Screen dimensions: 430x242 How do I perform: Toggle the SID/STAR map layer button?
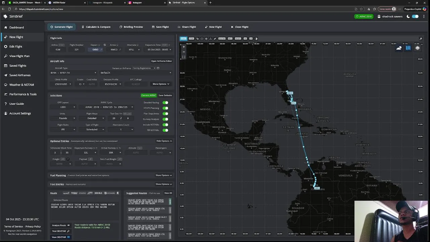point(222,39)
